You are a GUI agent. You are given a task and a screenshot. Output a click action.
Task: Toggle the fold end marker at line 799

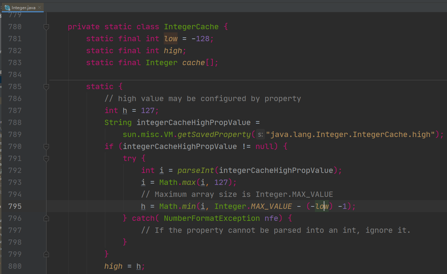tap(46, 254)
